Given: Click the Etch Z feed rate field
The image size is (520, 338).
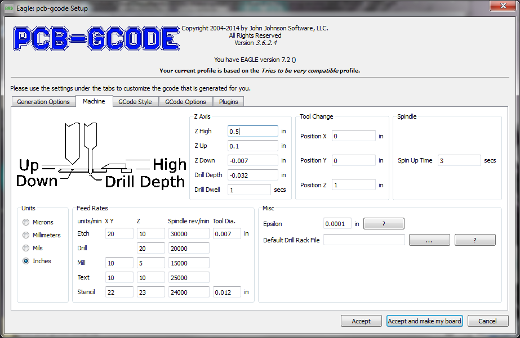Looking at the screenshot, I should click(151, 234).
